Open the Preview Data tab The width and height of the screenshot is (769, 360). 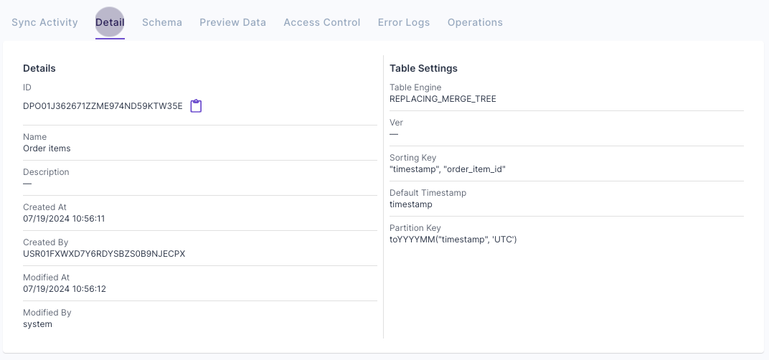pos(232,22)
